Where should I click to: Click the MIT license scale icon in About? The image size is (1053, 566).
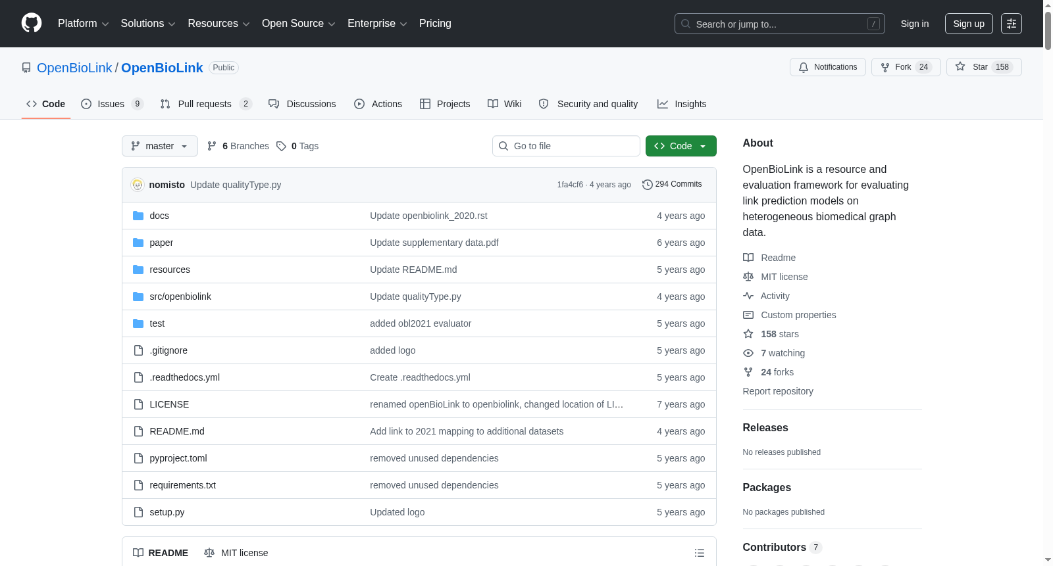click(748, 277)
